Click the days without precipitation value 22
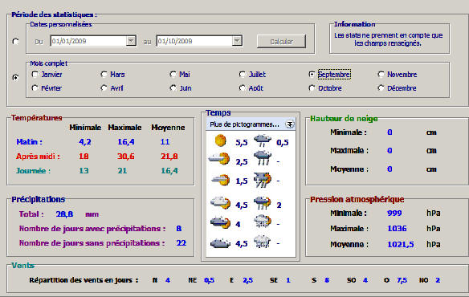 (x=181, y=243)
